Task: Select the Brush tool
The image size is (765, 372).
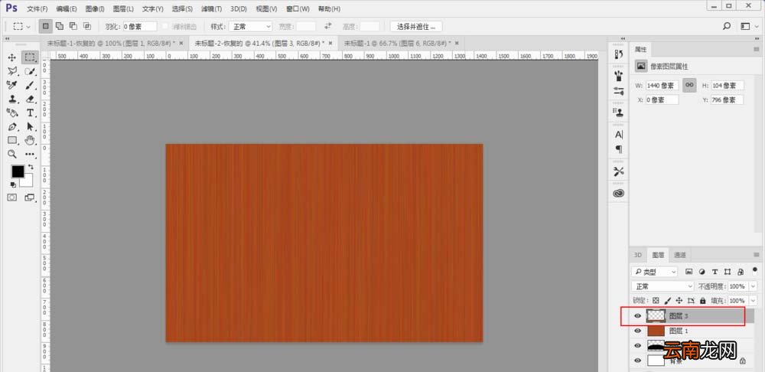Action: pos(31,86)
